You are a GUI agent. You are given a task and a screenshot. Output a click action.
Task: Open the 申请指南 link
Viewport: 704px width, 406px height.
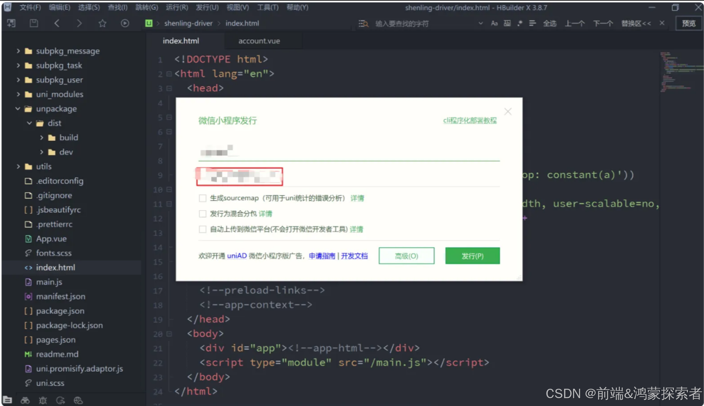322,256
